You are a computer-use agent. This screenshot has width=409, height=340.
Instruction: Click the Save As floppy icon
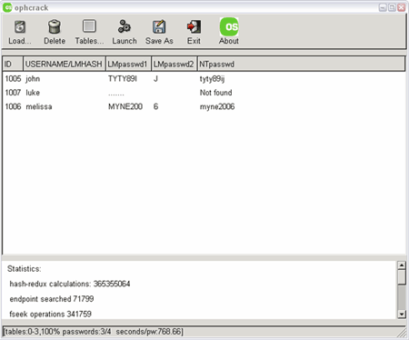pyautogui.click(x=159, y=26)
